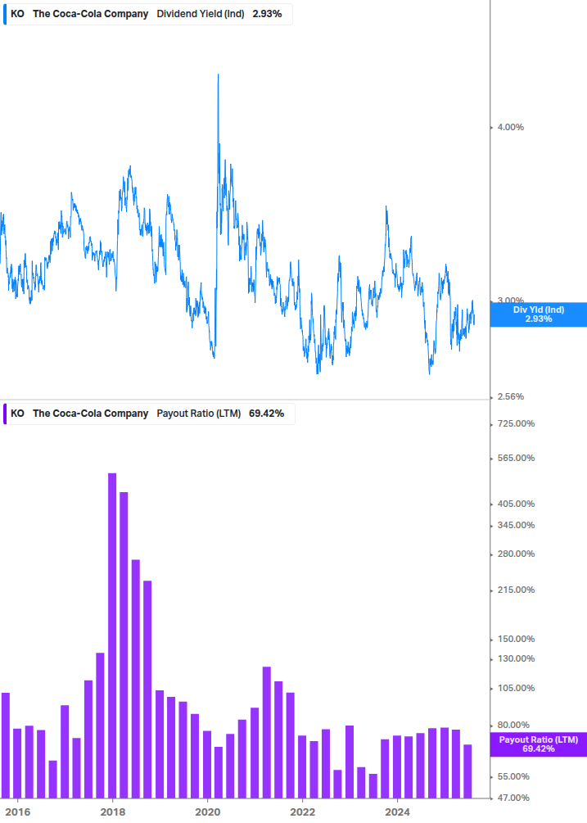The image size is (587, 823).
Task: Click the 105.00% axis label
Action: (x=516, y=688)
